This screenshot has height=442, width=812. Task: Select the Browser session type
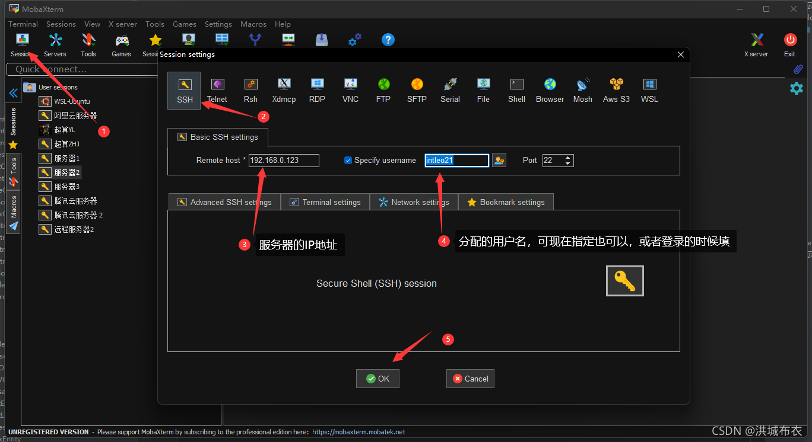[550, 91]
